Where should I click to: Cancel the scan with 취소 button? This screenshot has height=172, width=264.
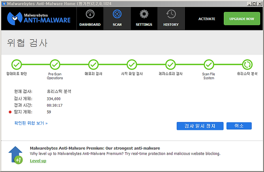(x=239, y=126)
